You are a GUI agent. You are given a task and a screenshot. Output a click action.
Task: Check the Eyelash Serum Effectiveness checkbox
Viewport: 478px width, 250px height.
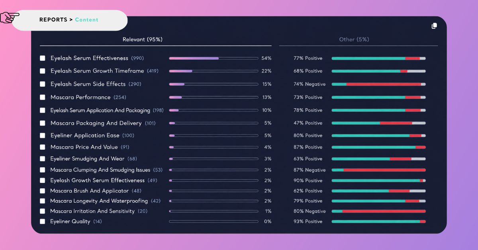(43, 58)
